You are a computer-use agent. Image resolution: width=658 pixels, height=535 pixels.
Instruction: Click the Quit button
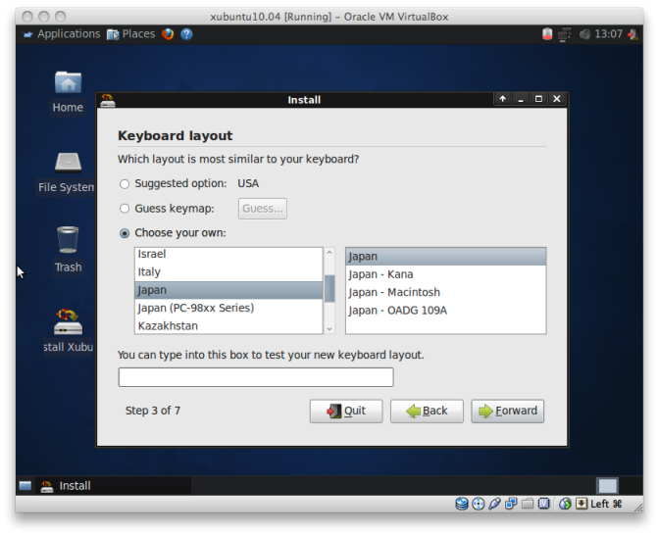tap(346, 411)
